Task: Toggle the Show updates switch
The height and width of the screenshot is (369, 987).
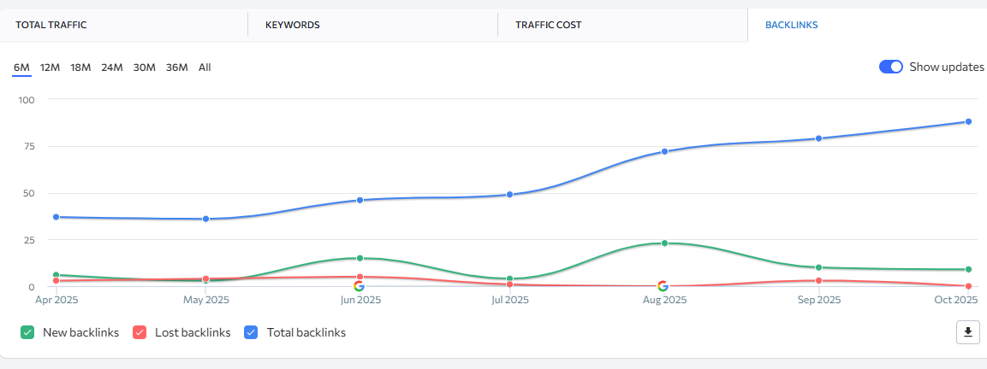Action: coord(891,67)
